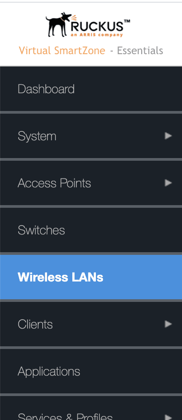The image size is (182, 420).
Task: Click the orange bark lines near dog's mouth
Action: click(74, 18)
